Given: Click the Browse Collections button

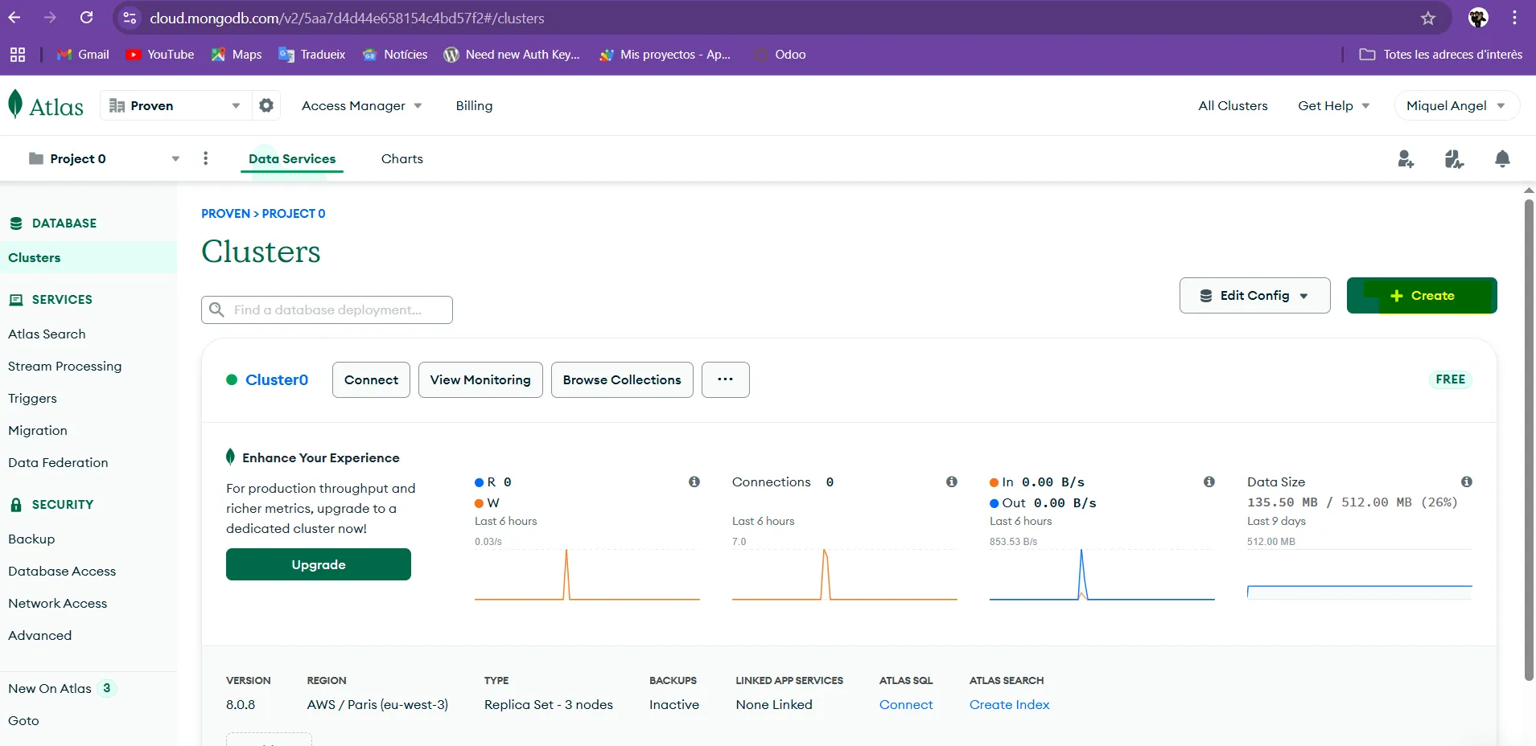Looking at the screenshot, I should click(621, 379).
